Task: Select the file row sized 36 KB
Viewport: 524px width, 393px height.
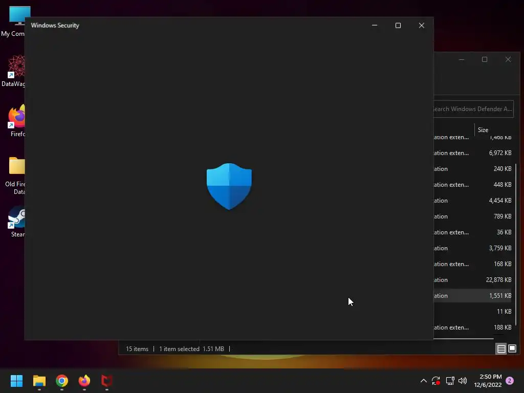Action: point(472,232)
